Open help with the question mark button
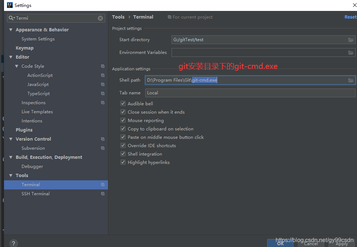 click(x=14, y=243)
